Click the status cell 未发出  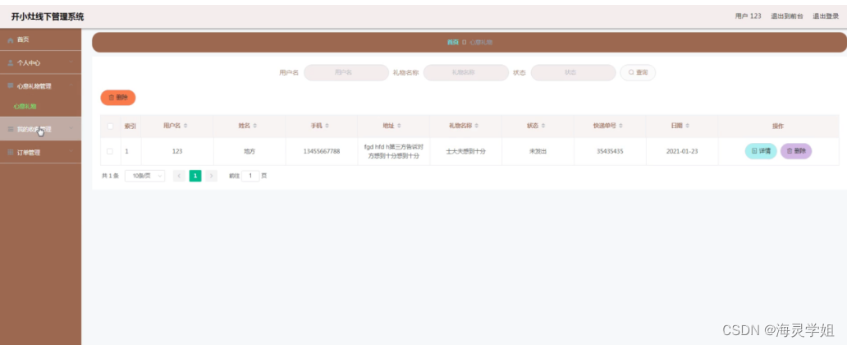point(538,151)
